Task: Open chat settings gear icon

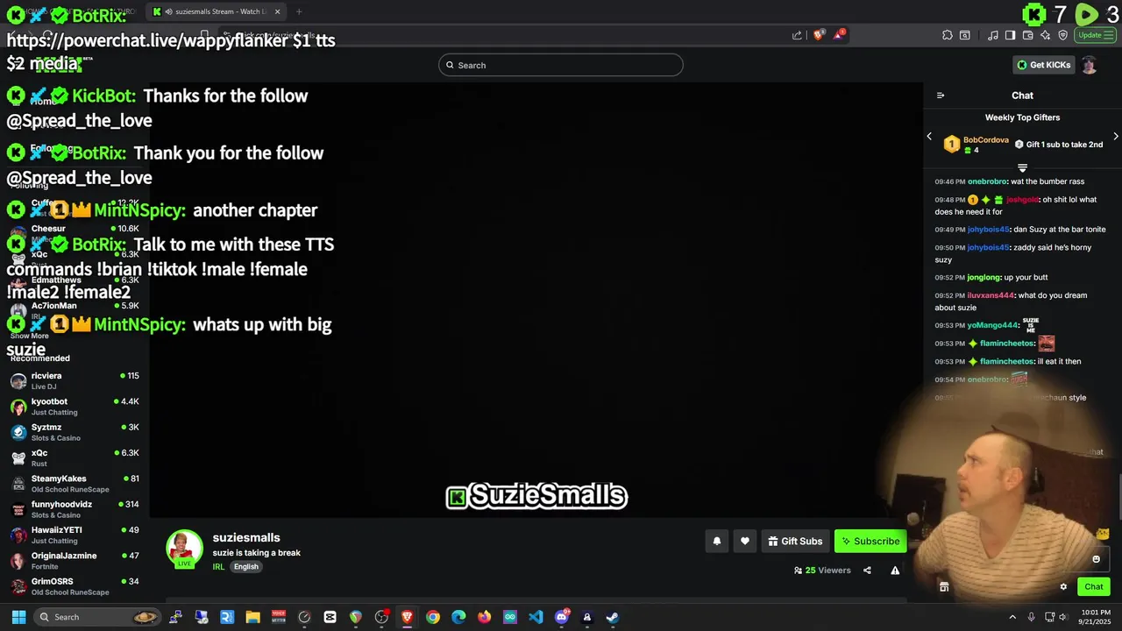Action: pyautogui.click(x=1063, y=587)
